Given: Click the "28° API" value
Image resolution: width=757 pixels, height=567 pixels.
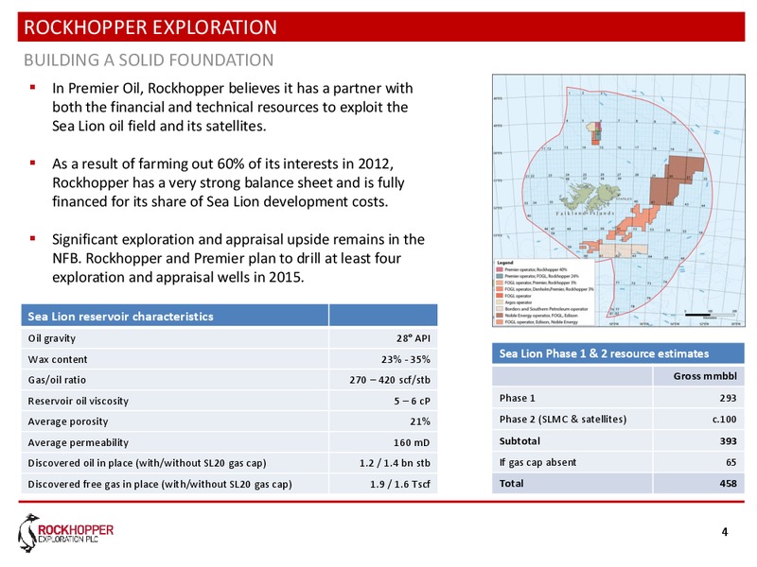Looking at the screenshot, I should 413,338.
